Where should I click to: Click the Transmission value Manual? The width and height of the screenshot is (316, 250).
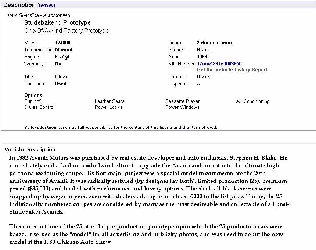64,50
